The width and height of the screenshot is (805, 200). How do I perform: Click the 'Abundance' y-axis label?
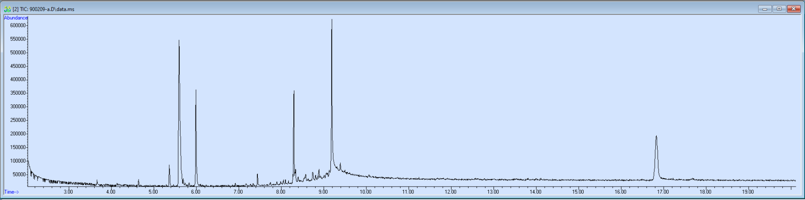(16, 18)
